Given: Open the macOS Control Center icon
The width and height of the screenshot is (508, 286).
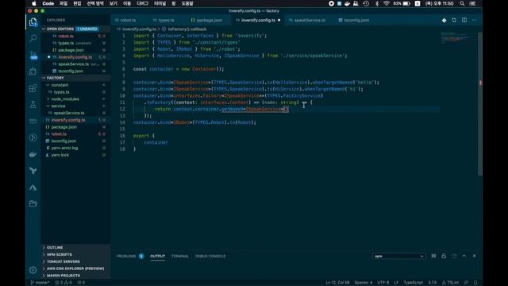Looking at the screenshot, I should [473, 3].
